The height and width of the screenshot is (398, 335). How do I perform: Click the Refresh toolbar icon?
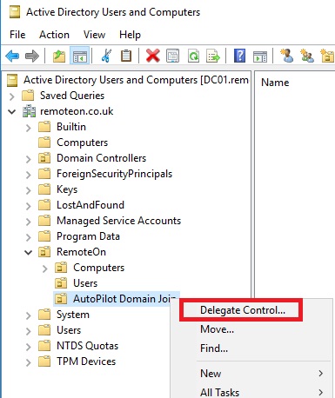[193, 56]
